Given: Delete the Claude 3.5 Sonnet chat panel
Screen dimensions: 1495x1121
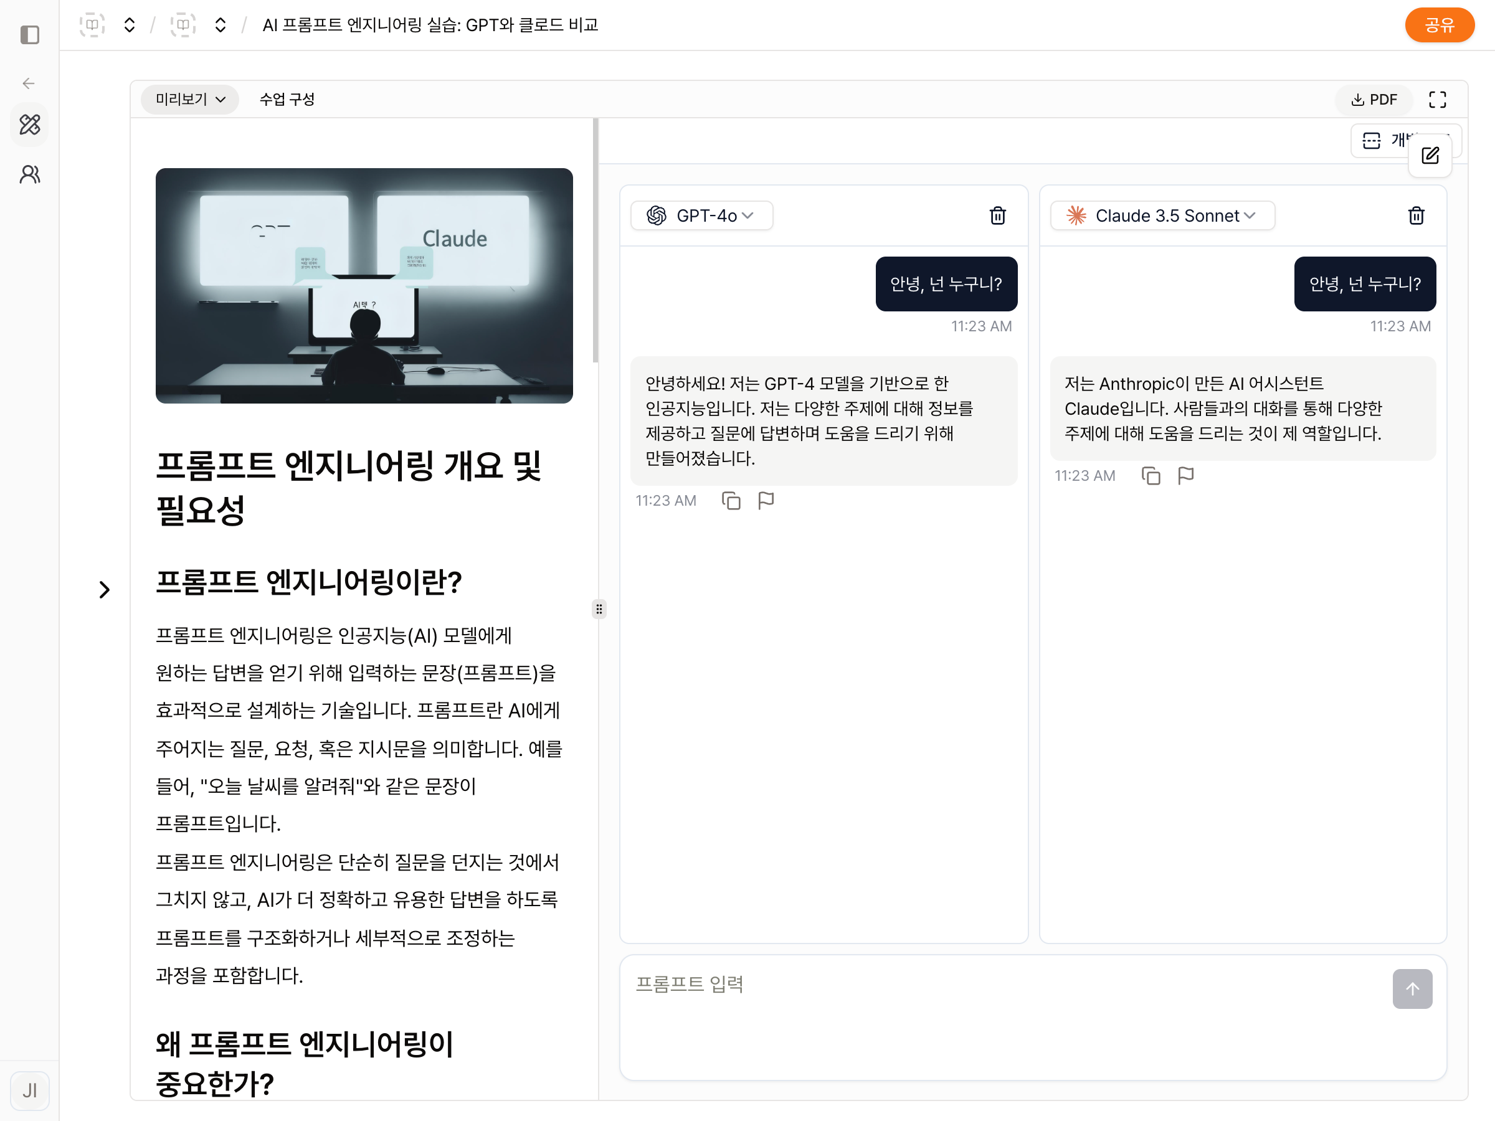Looking at the screenshot, I should (x=1416, y=215).
